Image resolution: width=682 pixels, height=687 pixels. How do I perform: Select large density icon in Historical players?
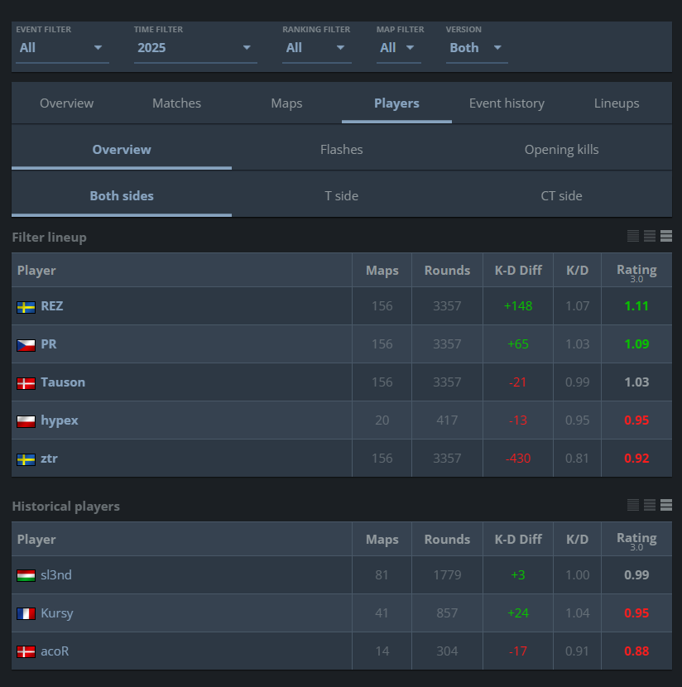666,505
